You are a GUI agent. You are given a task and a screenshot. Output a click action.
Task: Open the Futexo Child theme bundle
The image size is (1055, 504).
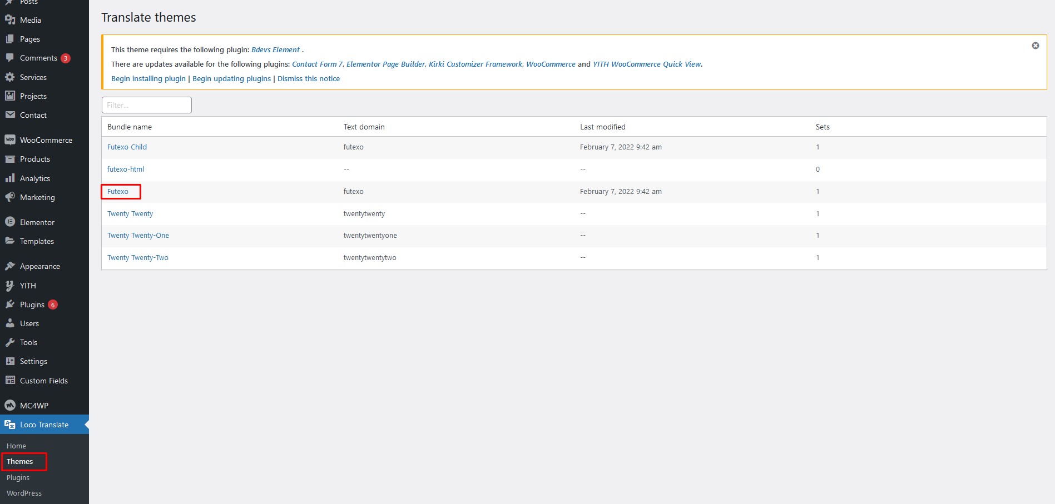127,147
